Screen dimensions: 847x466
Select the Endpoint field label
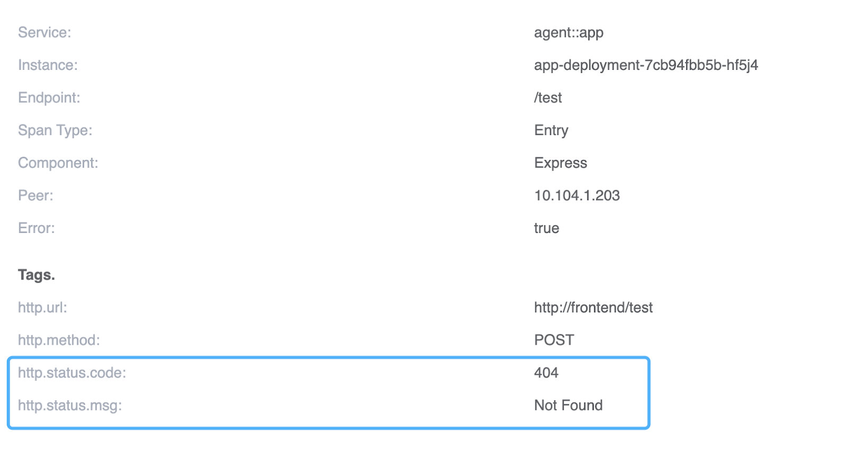click(x=49, y=98)
